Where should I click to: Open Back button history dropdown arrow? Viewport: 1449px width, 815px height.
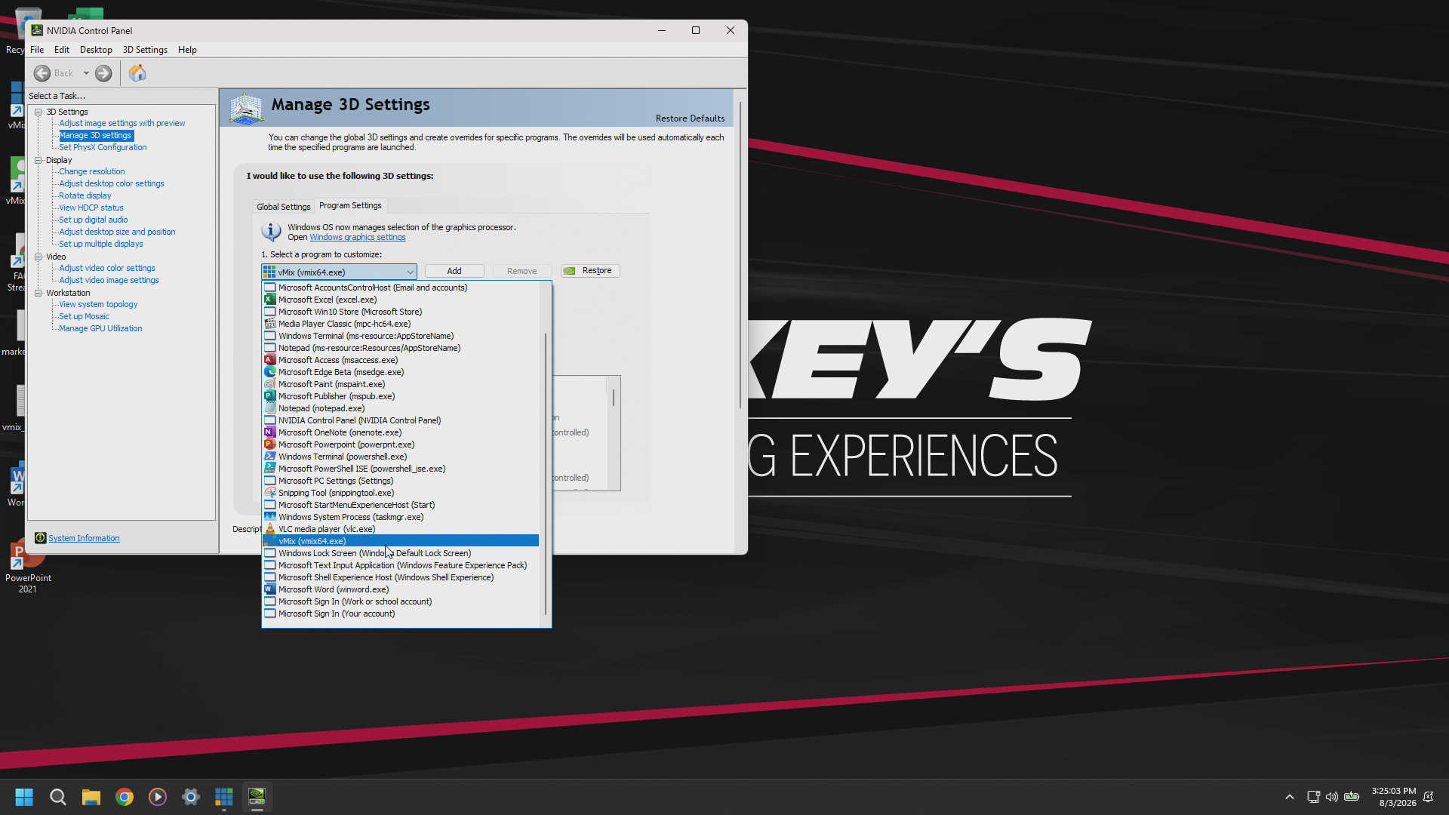pyautogui.click(x=86, y=73)
